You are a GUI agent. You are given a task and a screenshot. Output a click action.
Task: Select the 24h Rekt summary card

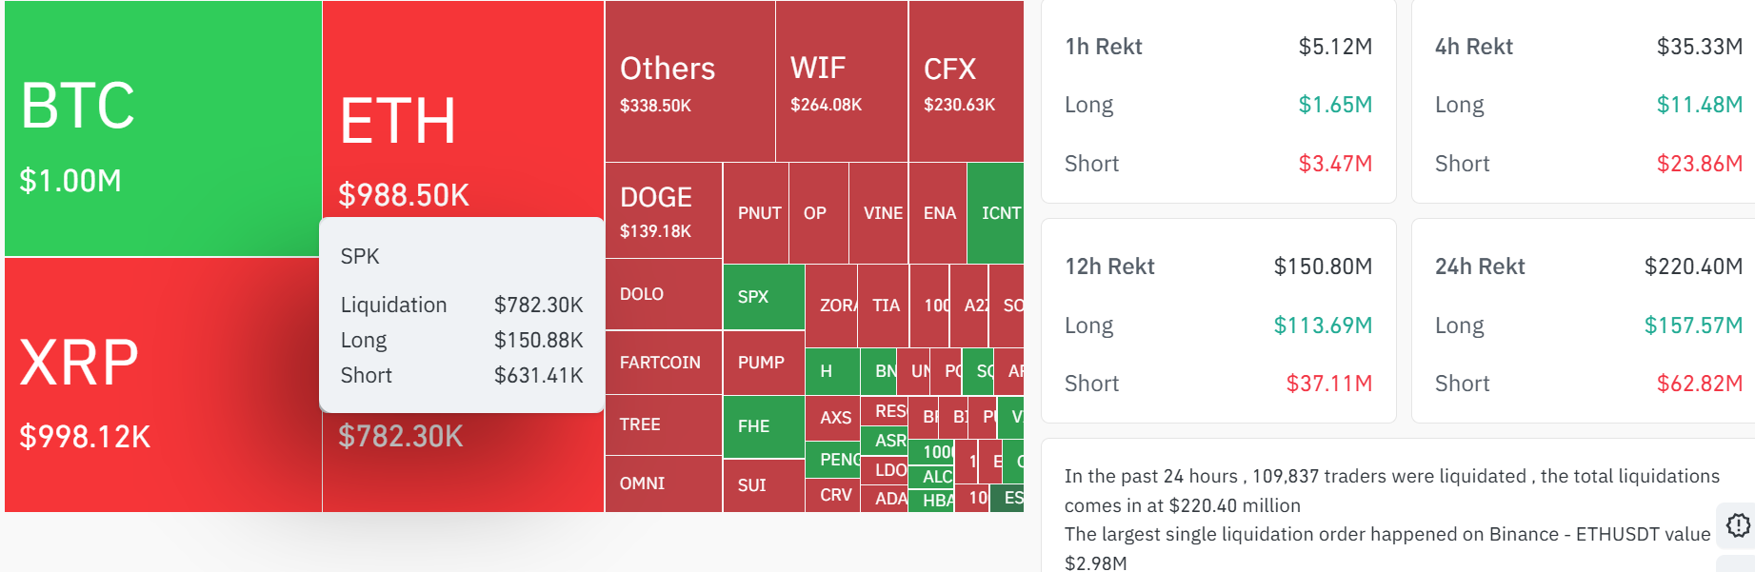[x=1584, y=321]
